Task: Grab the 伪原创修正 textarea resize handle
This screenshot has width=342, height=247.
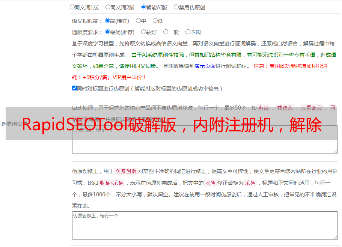Action: pyautogui.click(x=336, y=238)
